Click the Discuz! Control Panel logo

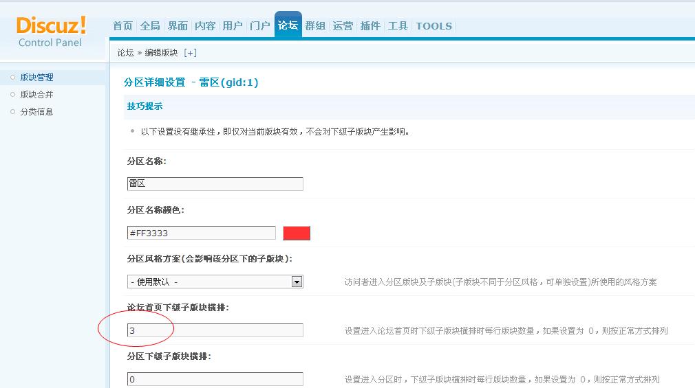[50, 32]
